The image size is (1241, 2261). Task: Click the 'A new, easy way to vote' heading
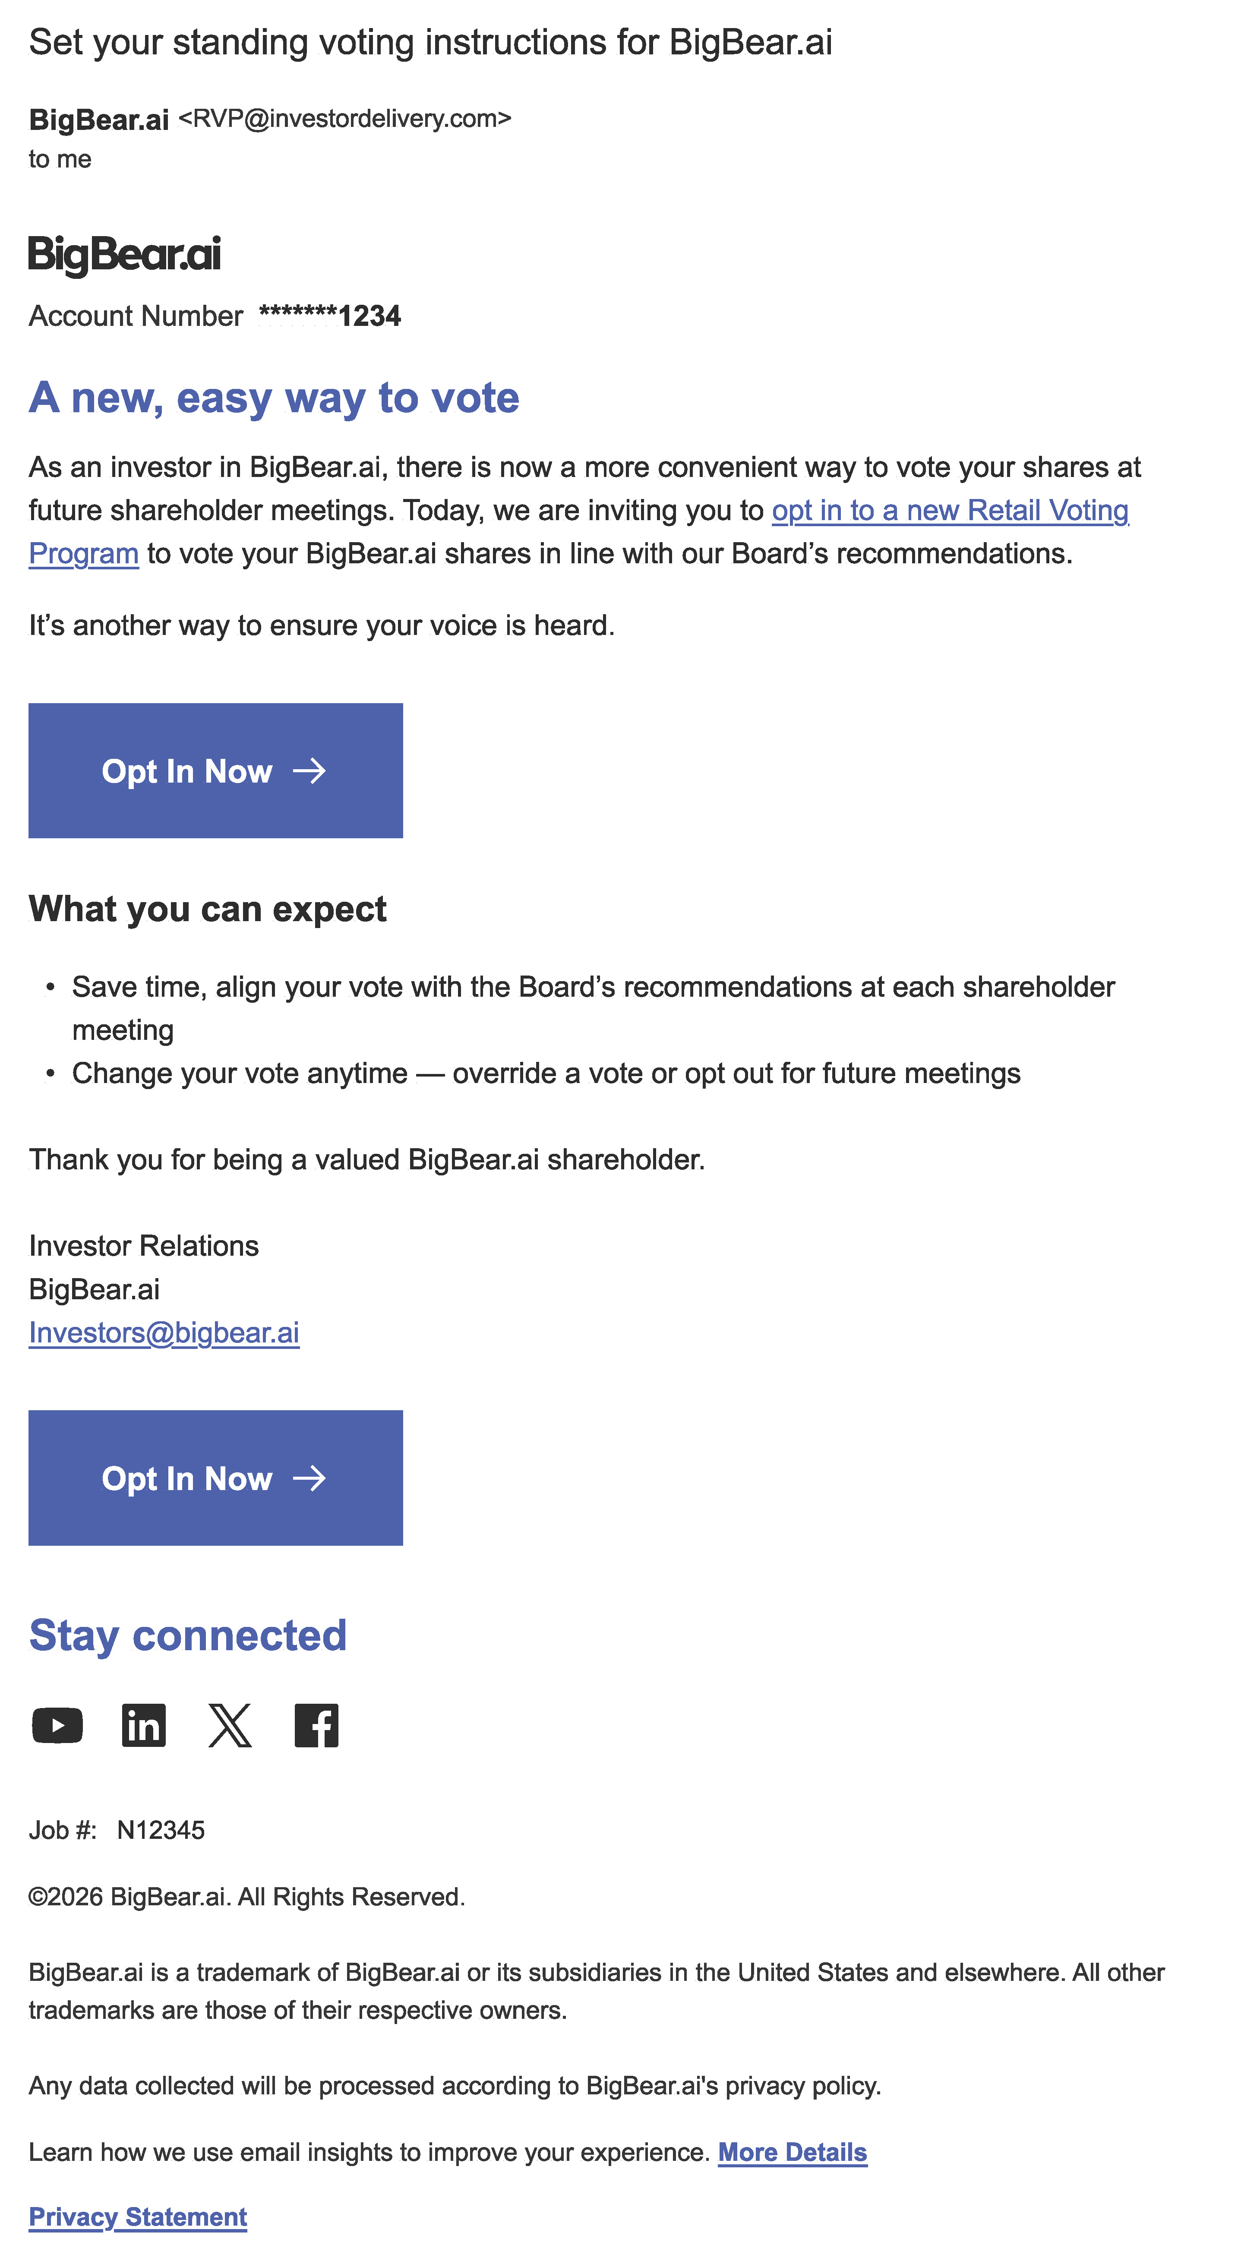coord(274,398)
